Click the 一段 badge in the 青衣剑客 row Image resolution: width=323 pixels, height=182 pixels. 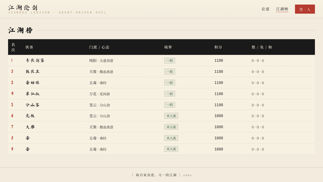pos(170,61)
